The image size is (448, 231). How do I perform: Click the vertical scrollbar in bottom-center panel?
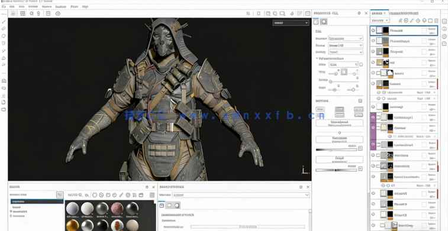(310, 220)
